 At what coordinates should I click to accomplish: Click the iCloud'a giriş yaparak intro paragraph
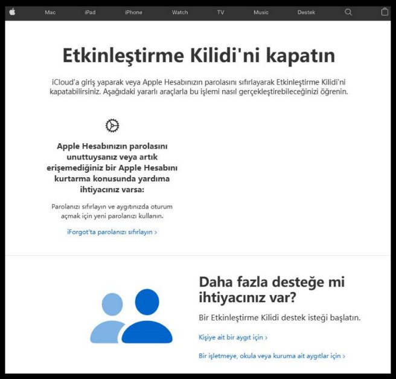(x=199, y=86)
